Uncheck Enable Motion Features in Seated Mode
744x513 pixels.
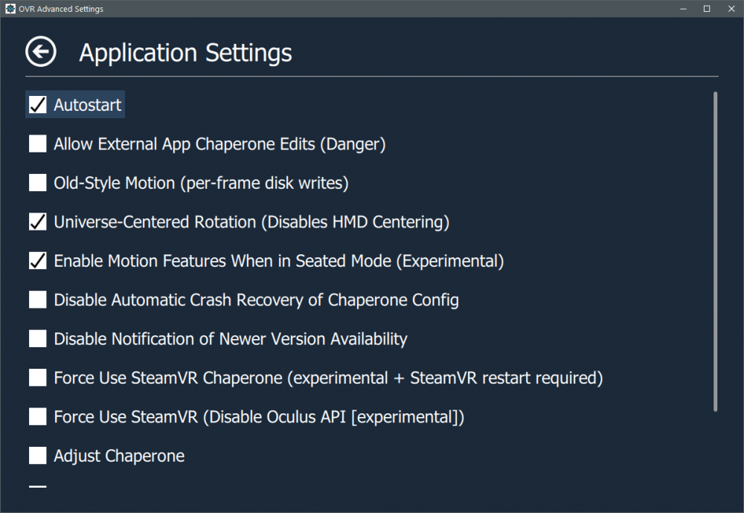tap(38, 261)
